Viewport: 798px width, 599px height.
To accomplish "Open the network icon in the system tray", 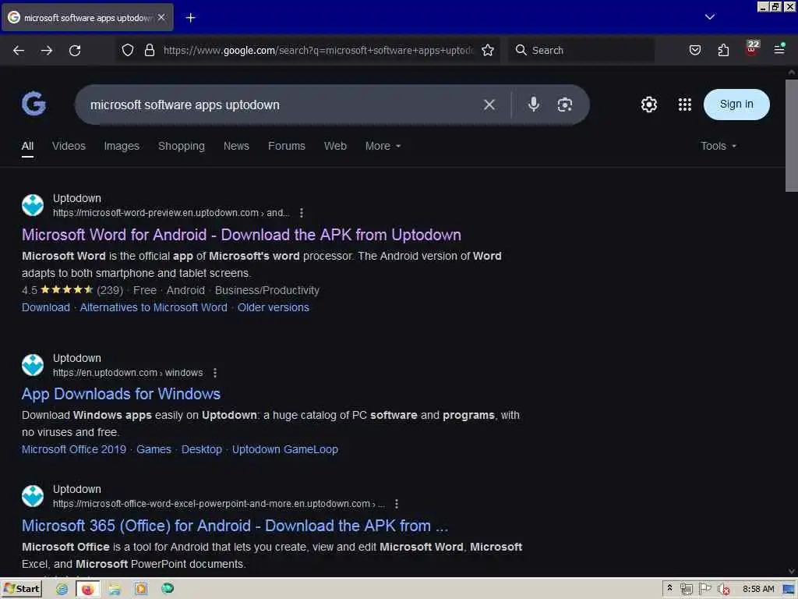I will 686,590.
